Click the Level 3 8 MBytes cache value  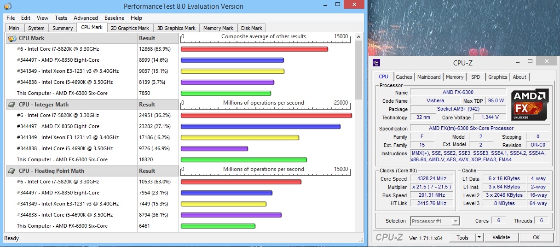click(504, 203)
